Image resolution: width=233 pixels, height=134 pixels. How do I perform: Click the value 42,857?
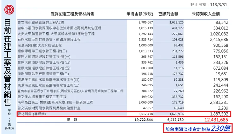[x=148, y=108]
